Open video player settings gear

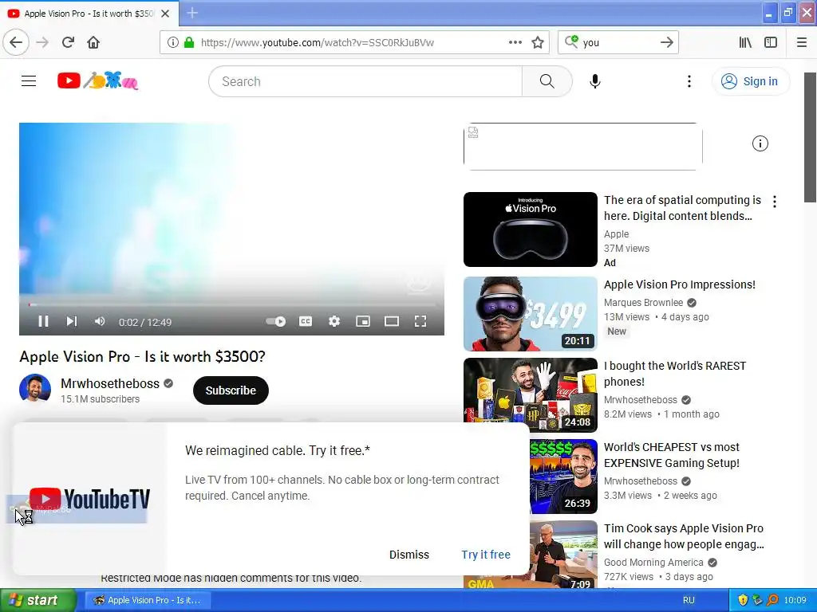pyautogui.click(x=334, y=322)
